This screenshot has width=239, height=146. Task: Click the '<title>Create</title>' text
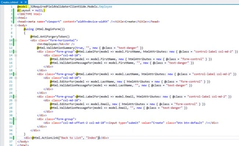click(131, 21)
